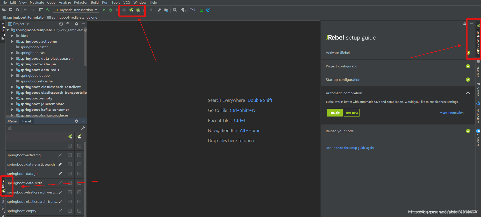Click the Tail toolbar button
Screen dimensions: 481x217
click(x=192, y=10)
